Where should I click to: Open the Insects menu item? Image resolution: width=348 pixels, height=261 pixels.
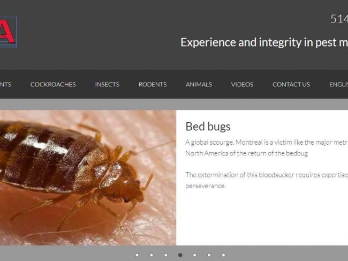pos(107,84)
